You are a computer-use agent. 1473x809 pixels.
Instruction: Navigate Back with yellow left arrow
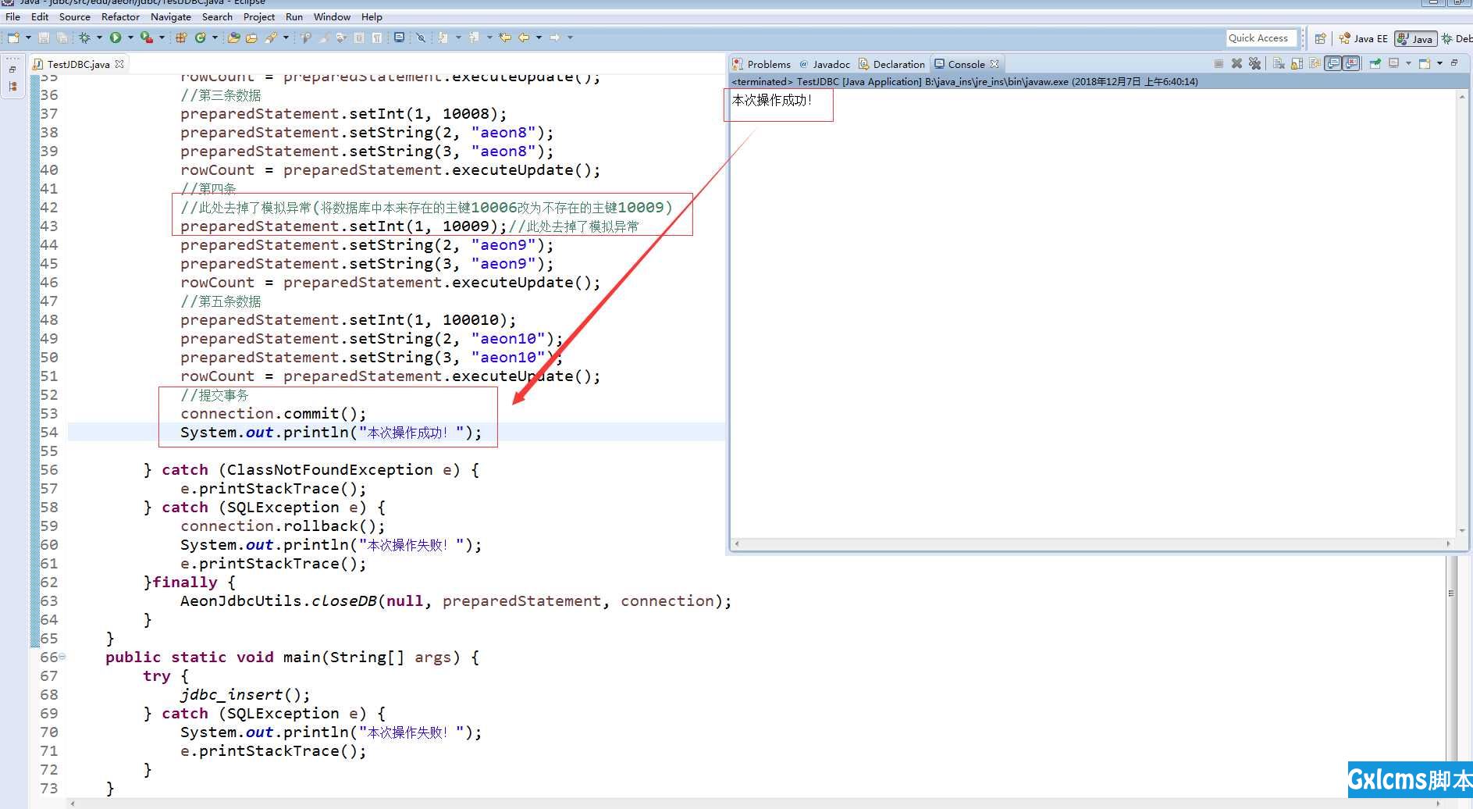coord(524,37)
